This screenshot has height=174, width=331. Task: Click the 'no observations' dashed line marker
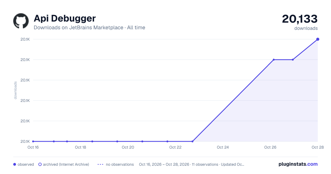point(100,164)
